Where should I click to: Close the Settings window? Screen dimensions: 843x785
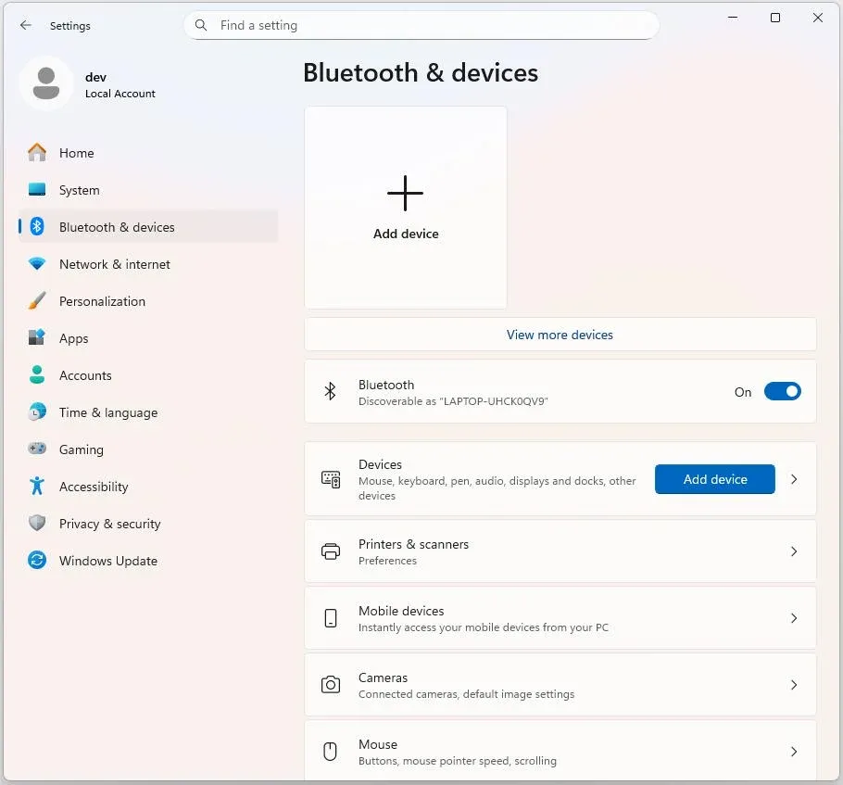(817, 18)
